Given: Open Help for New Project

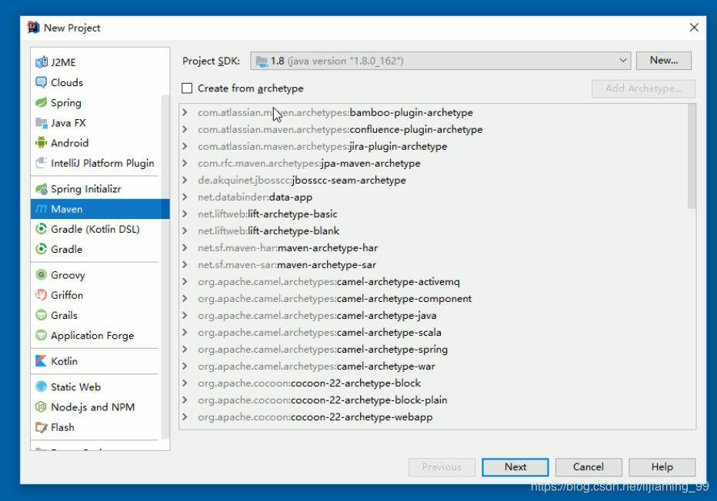Looking at the screenshot, I should [x=662, y=466].
